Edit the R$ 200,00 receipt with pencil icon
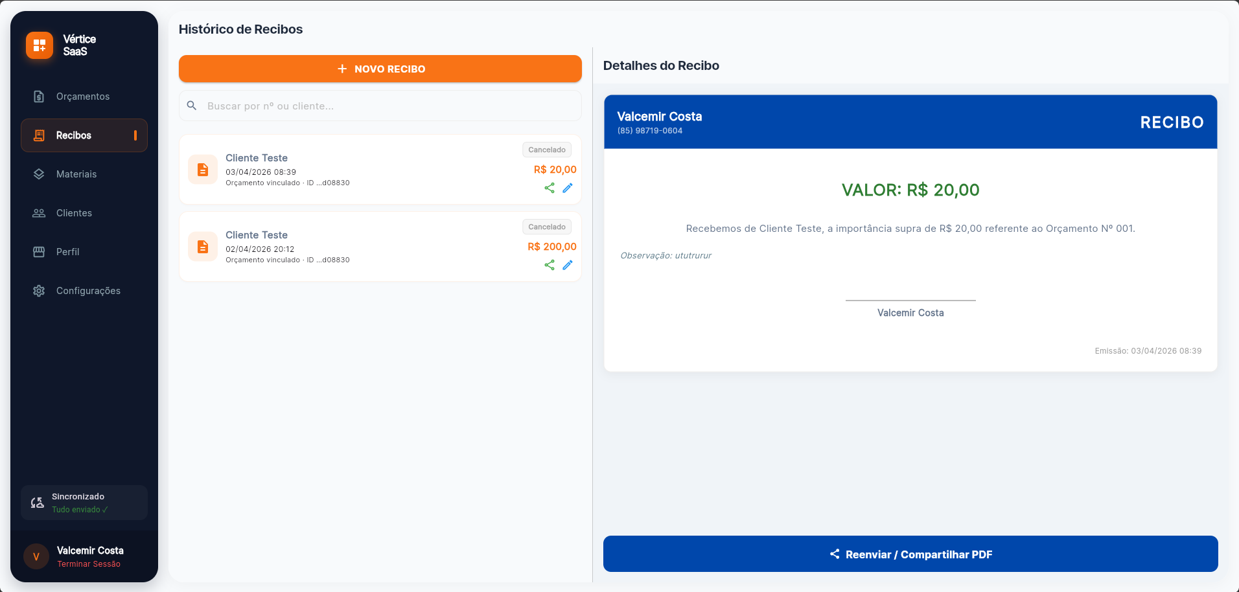 568,265
